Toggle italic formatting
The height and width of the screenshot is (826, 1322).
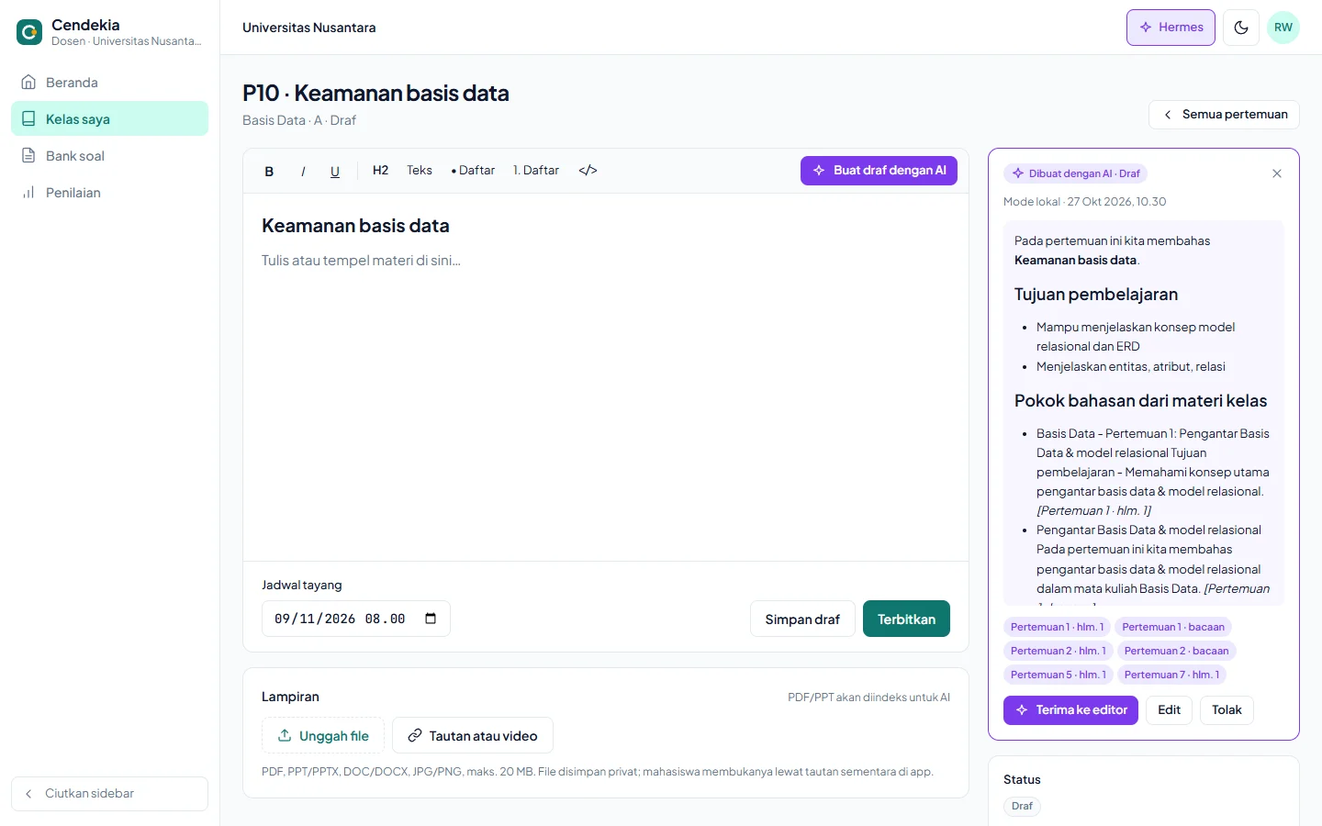(302, 171)
